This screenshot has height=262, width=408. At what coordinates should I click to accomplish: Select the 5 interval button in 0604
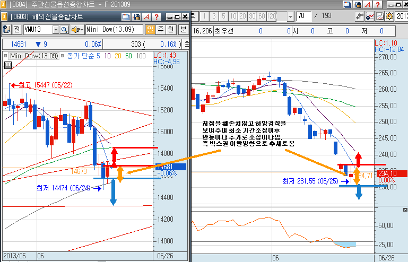pyautogui.click(x=223, y=16)
